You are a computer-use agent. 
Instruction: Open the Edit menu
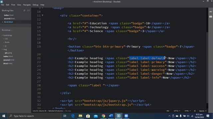pos(7,5)
